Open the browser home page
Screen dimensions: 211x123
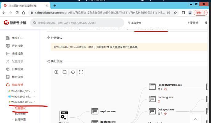pyautogui.click(x=24, y=13)
